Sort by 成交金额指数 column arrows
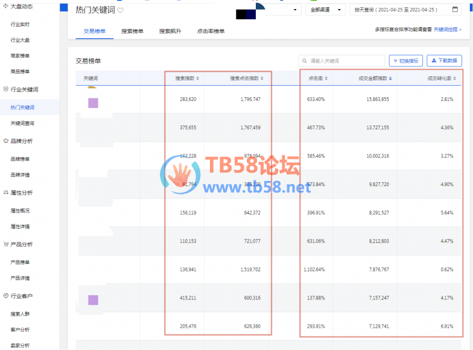The width and height of the screenshot is (473, 350). (x=390, y=78)
